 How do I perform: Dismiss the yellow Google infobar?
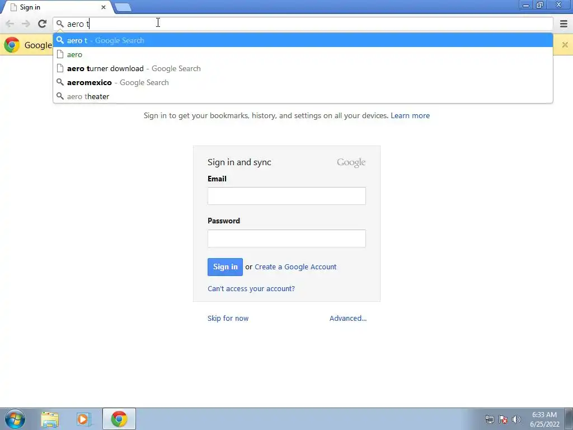(x=565, y=45)
